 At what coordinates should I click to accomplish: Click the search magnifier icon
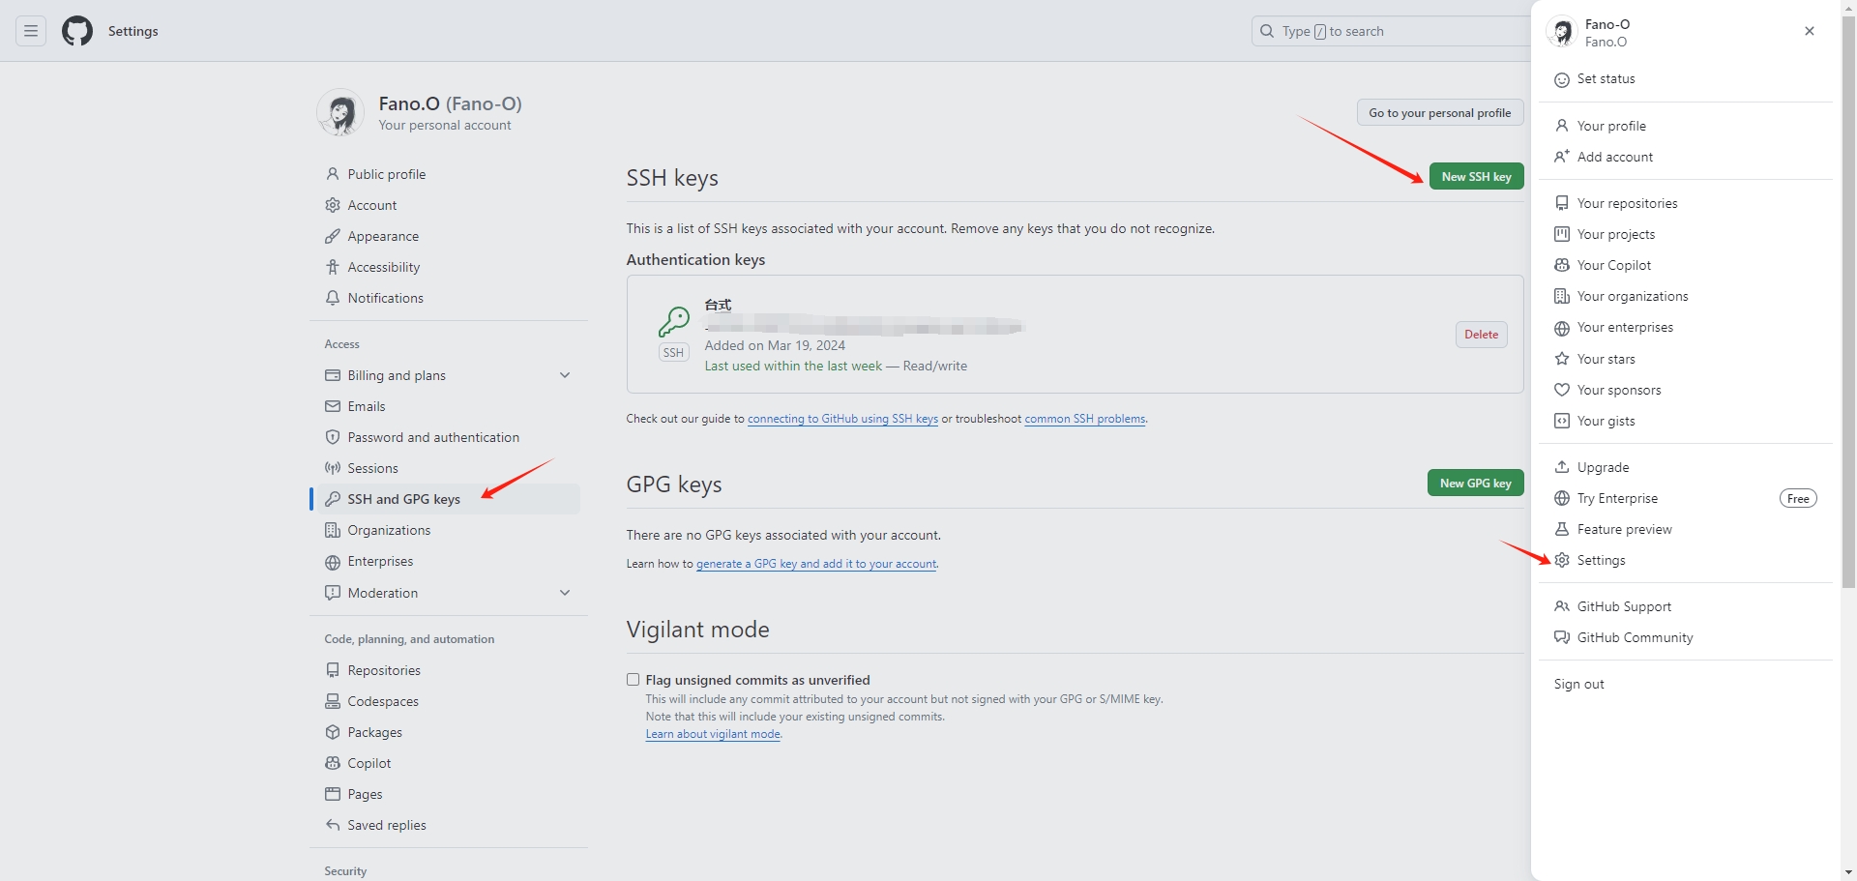click(1267, 31)
